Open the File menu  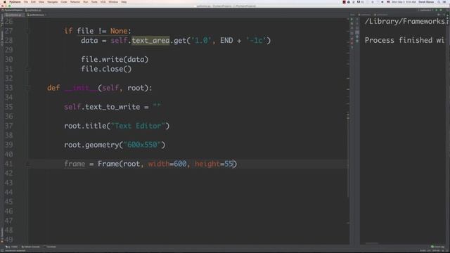tap(26, 1)
